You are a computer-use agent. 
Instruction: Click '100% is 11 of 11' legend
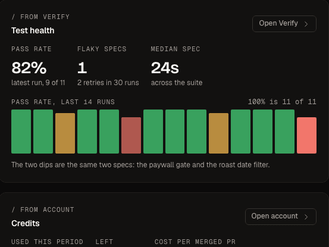point(282,102)
